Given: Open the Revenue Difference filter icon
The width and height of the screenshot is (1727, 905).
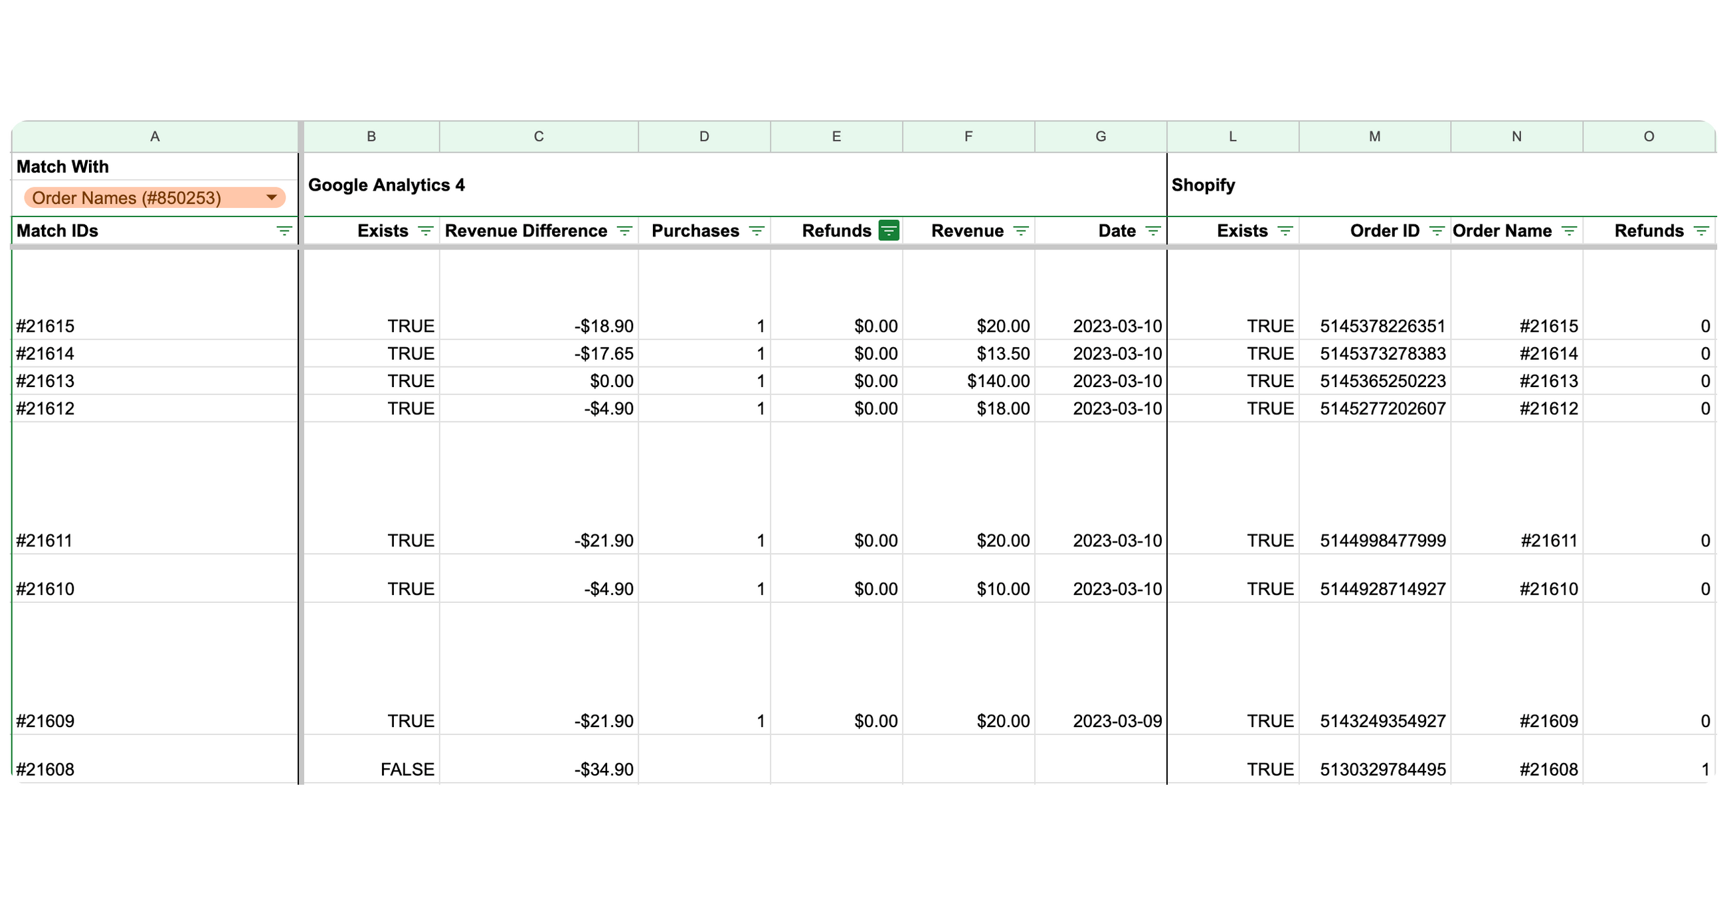Looking at the screenshot, I should 624,231.
